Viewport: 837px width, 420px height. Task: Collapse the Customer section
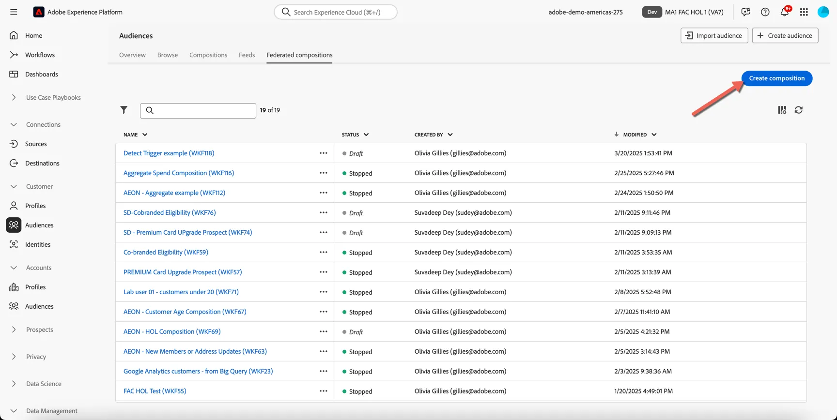pyautogui.click(x=14, y=186)
